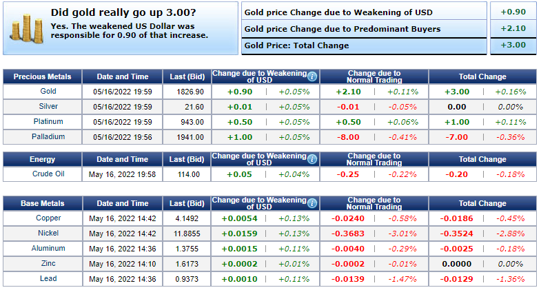The width and height of the screenshot is (541, 290).
Task: Click the Aluminum row name
Action: (48, 249)
